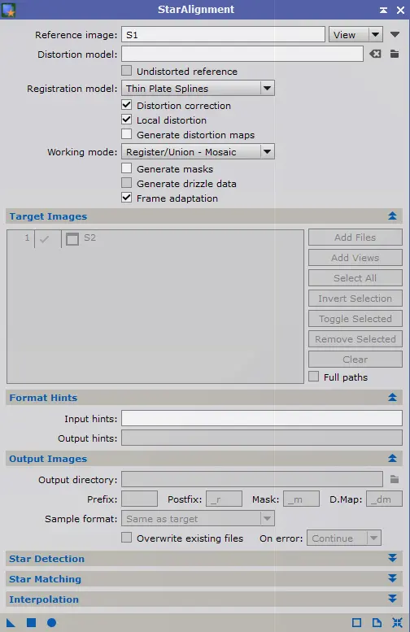
Task: Click the Invert Selection button
Action: tap(355, 299)
